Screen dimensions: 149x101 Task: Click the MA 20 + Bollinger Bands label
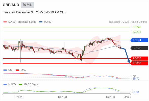pos(22,22)
